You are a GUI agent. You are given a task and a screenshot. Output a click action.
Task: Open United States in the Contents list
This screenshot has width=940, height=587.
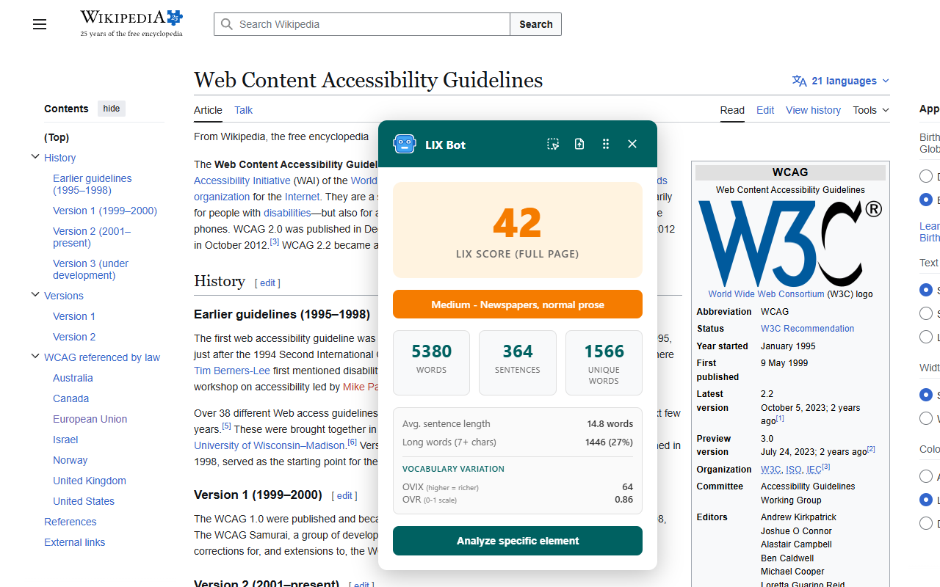point(84,501)
